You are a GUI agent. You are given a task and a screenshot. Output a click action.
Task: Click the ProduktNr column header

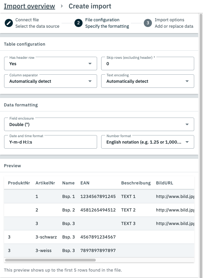[x=19, y=183]
